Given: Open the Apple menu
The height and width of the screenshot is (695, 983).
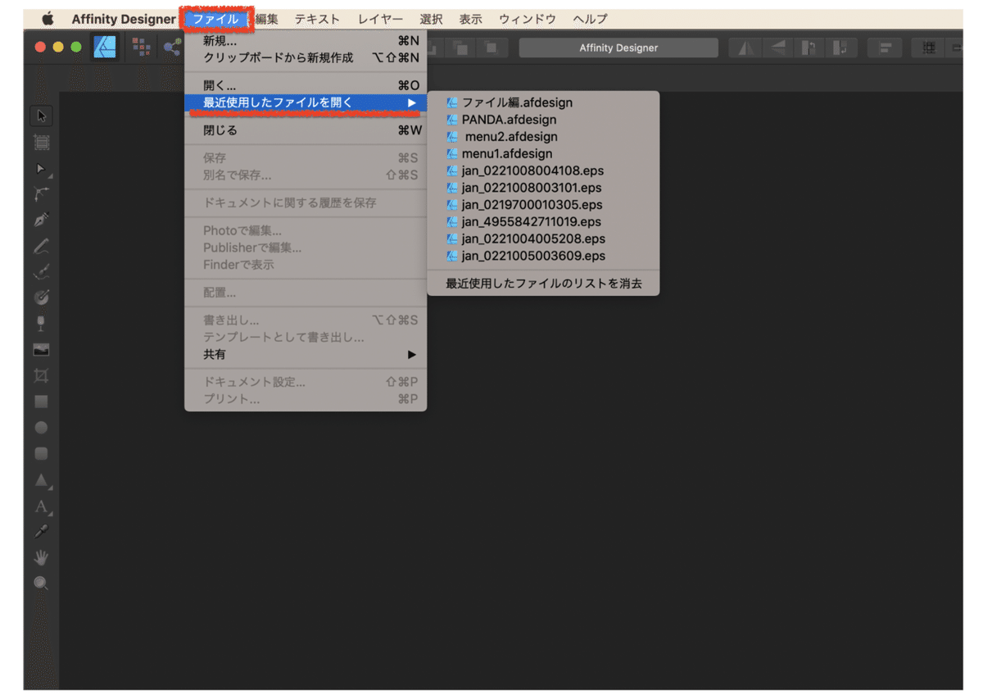Looking at the screenshot, I should pos(48,19).
